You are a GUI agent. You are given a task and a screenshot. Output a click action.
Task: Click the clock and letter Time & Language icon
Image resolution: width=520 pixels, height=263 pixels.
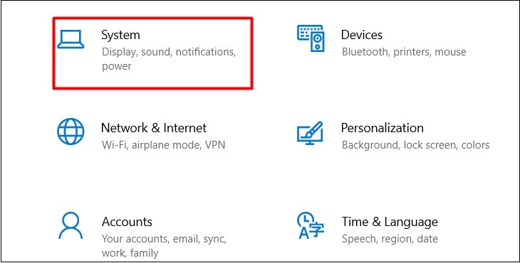311,225
